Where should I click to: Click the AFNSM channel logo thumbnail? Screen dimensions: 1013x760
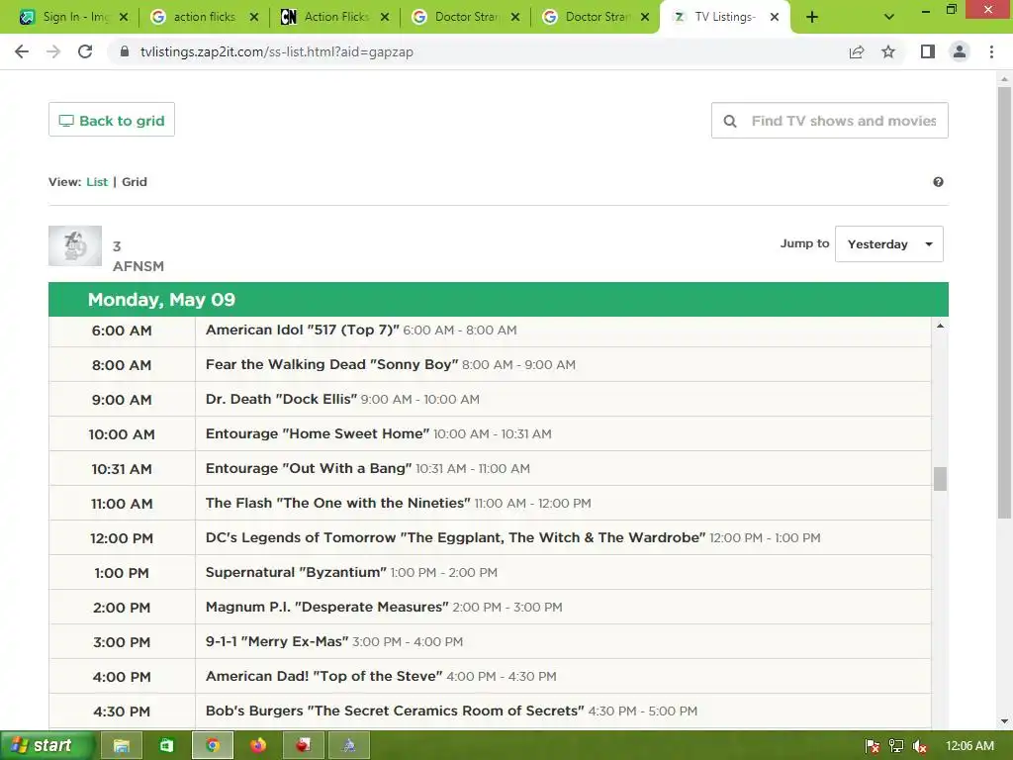75,245
